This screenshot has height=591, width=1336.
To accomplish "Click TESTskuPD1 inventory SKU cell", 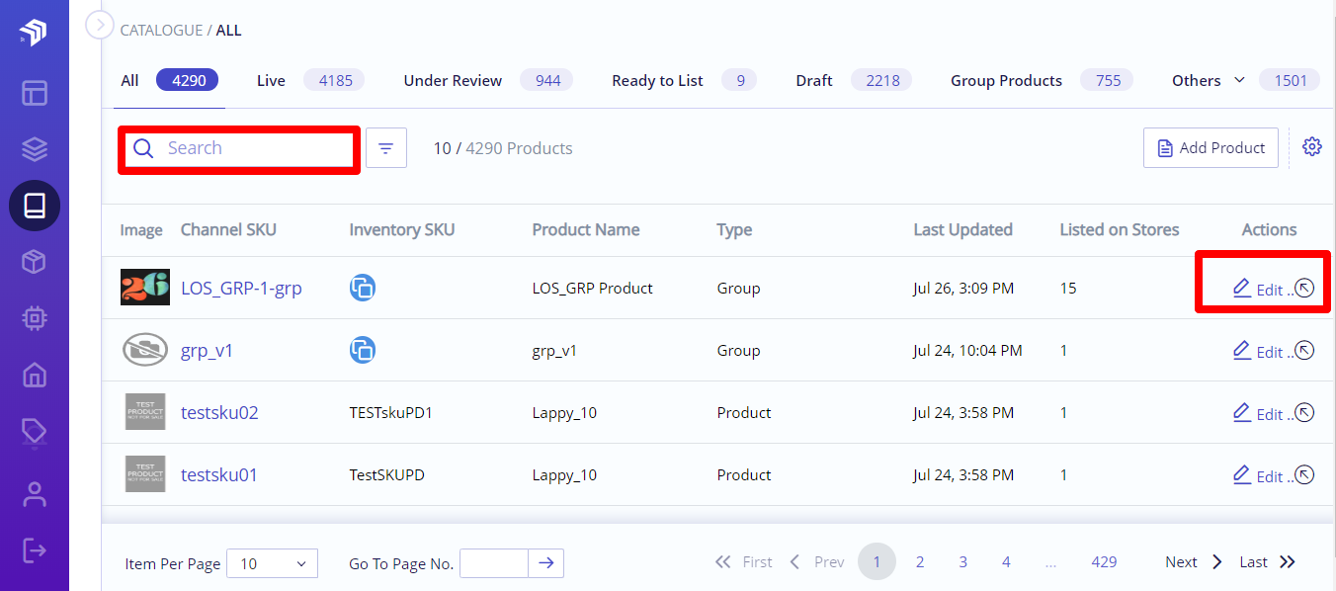I will tap(390, 412).
